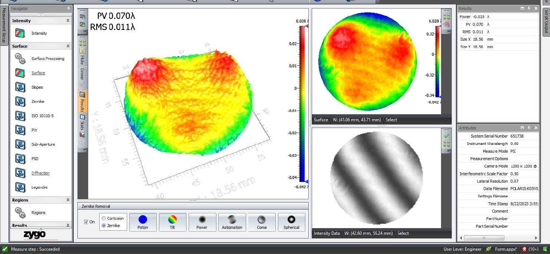
Task: Open the Regions gear icon
Action: 20,213
